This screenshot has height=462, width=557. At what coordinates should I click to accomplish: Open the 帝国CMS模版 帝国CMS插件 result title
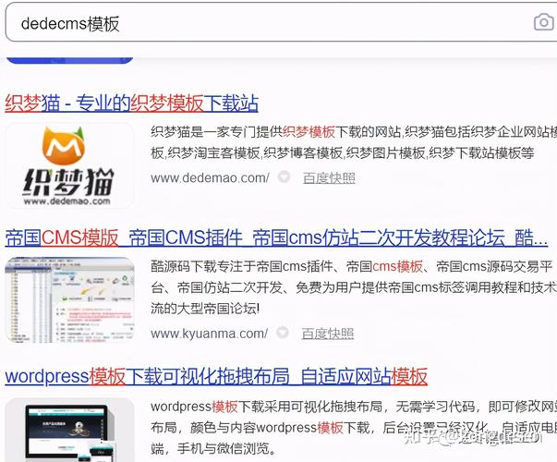(276, 237)
